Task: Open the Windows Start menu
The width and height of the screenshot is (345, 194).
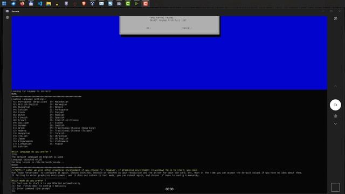Action: (x=4, y=4)
